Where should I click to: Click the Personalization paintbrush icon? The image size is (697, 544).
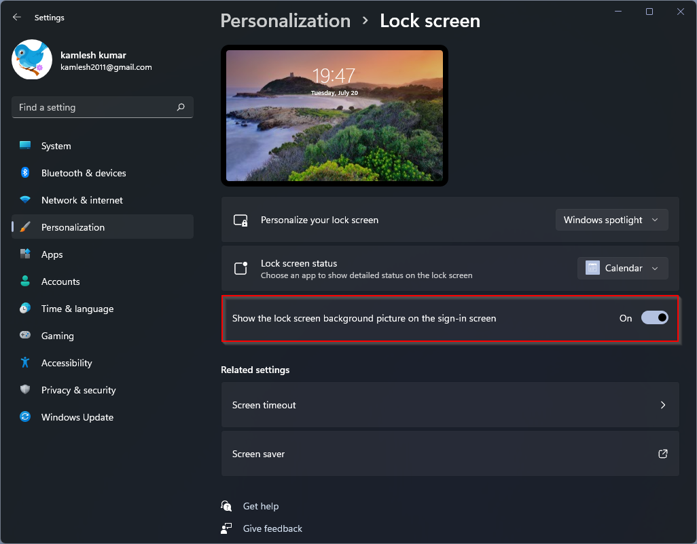click(25, 227)
